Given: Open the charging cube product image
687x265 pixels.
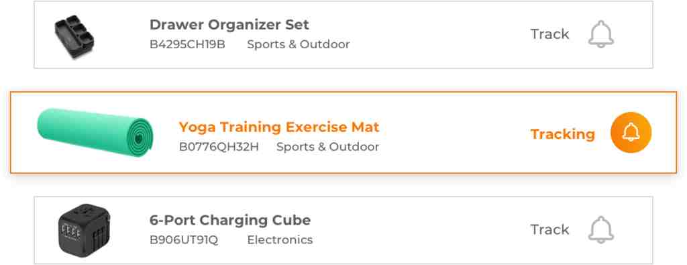Looking at the screenshot, I should coord(84,230).
